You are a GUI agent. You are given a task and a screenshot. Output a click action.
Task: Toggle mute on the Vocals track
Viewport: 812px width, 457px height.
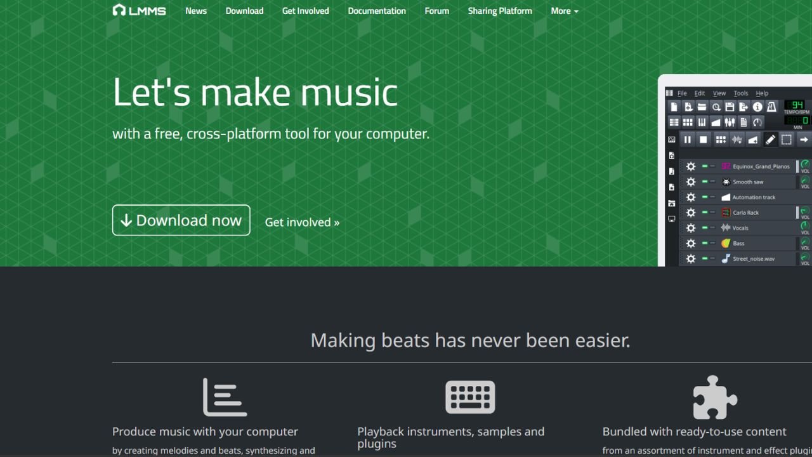pos(705,228)
